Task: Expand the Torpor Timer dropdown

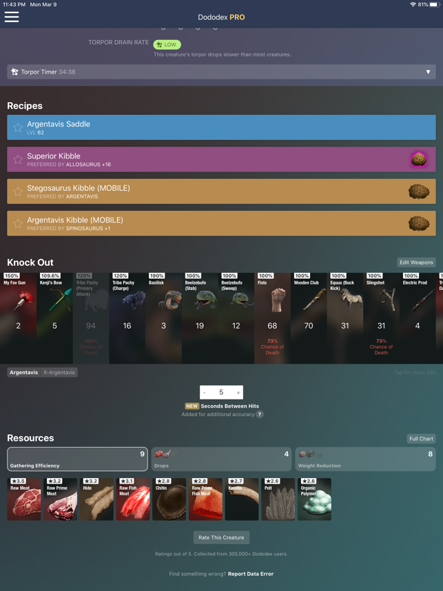Action: click(221, 72)
